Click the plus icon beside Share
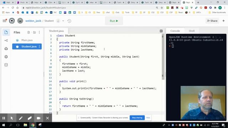Screen dimensions: 228x128 (x=223, y=21)
